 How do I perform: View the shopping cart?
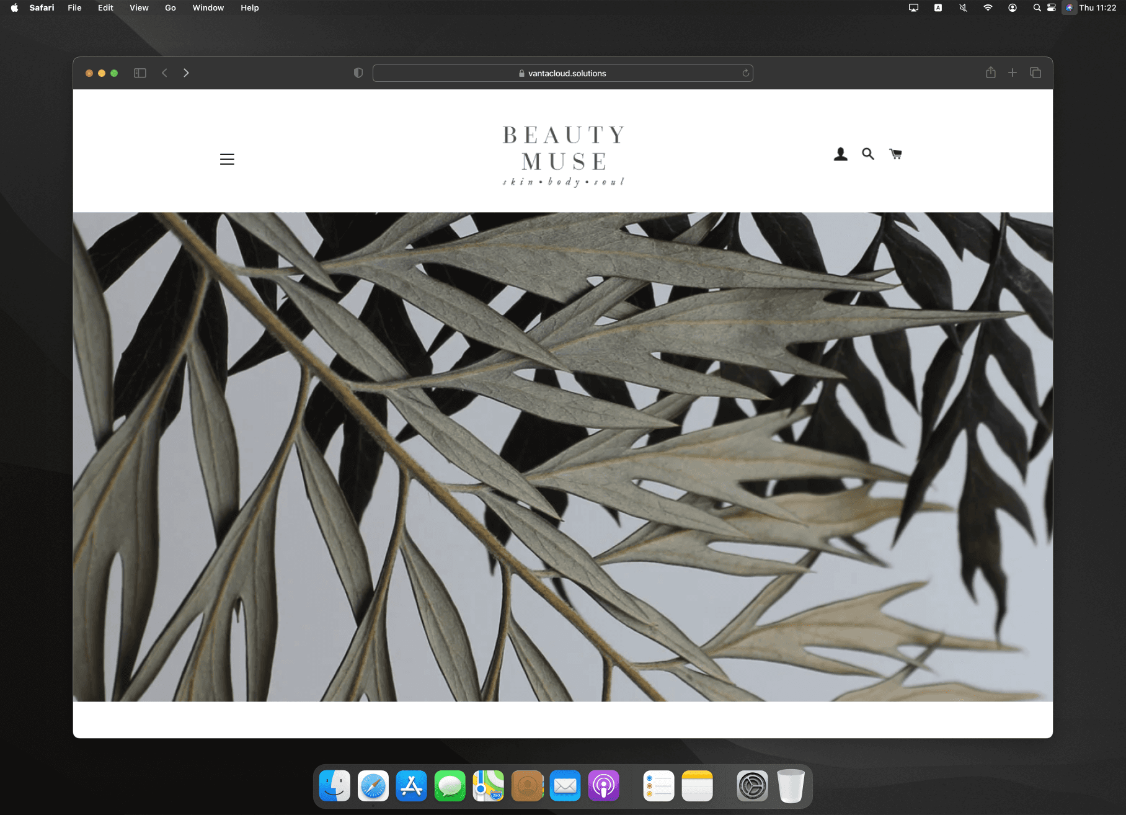click(895, 154)
